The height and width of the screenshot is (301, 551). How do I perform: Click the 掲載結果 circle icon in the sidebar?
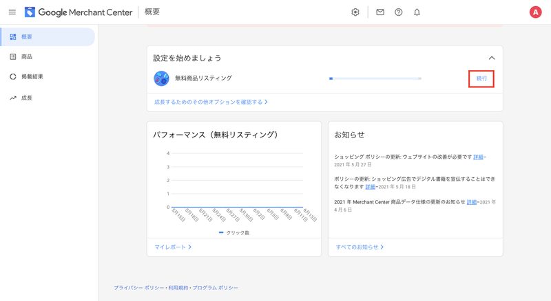[13, 77]
